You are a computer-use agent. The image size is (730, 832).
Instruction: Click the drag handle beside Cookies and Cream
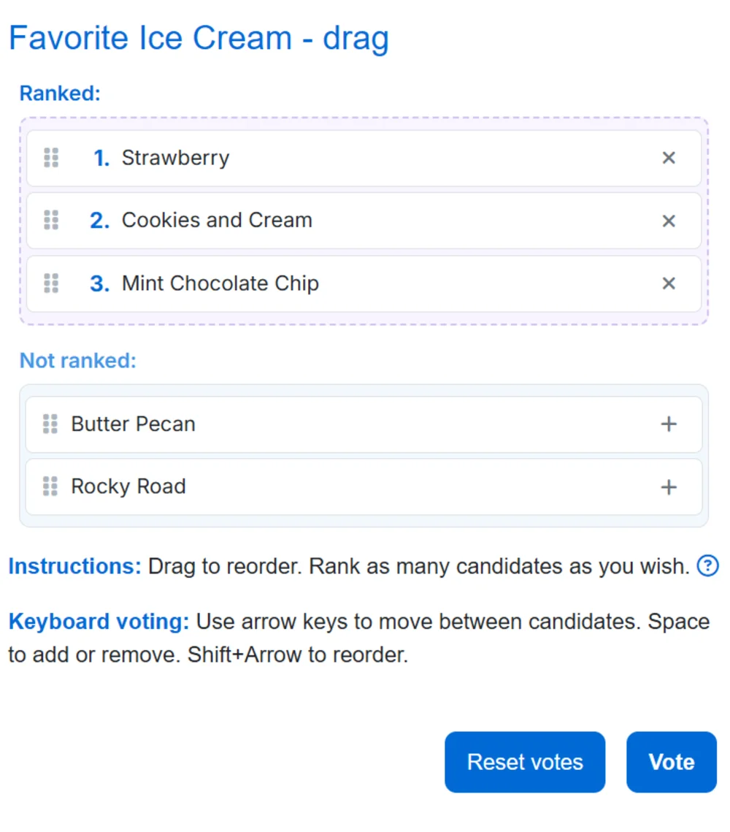coord(50,220)
